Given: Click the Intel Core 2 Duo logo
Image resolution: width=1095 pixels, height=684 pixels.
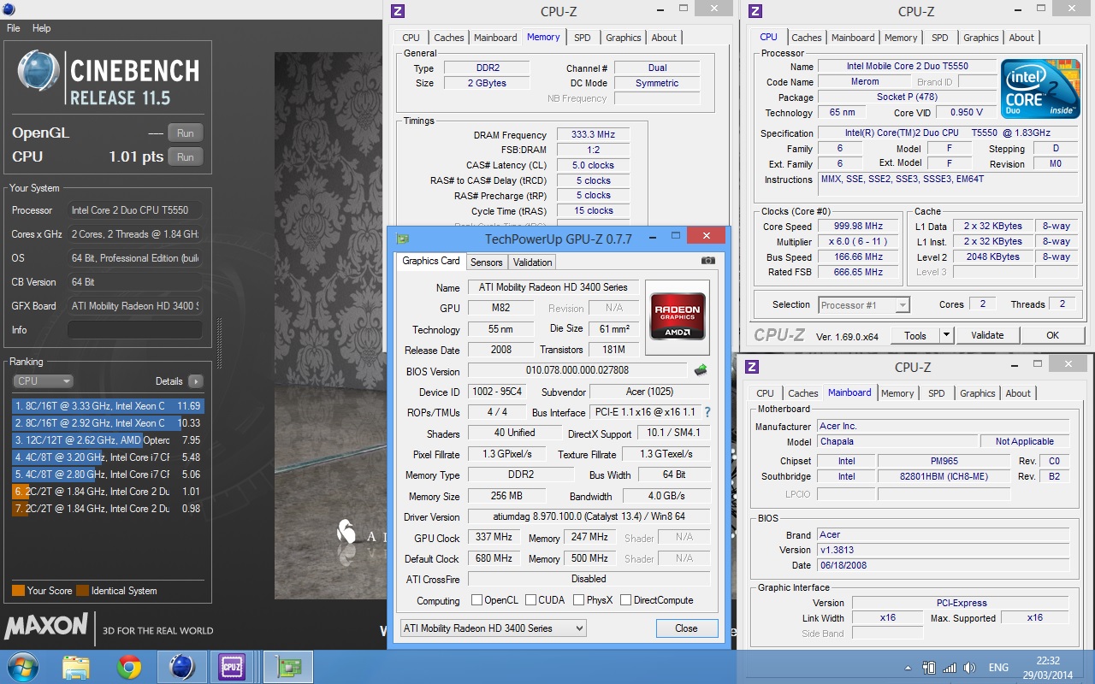Looking at the screenshot, I should click(x=1040, y=91).
